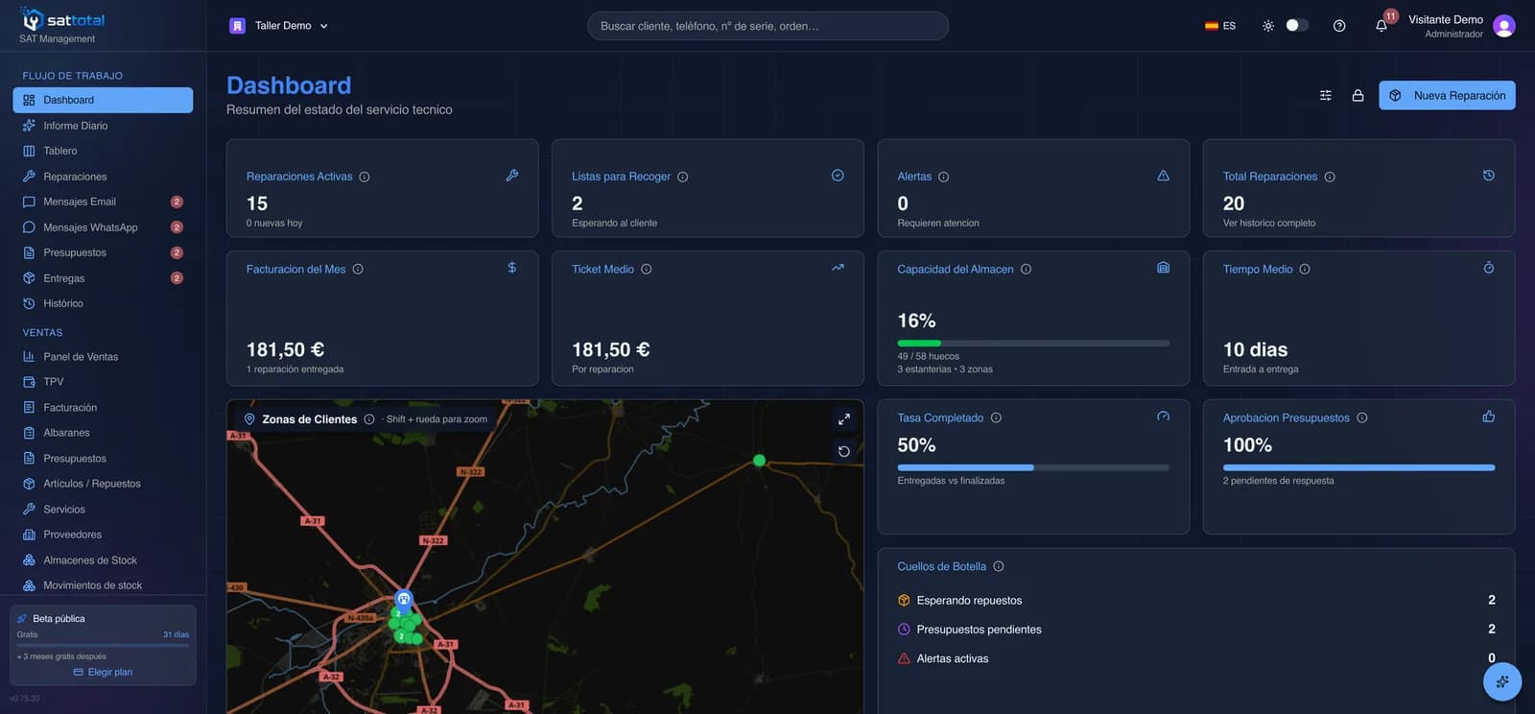
Task: Click the Esperando repuestos row
Action: [x=1196, y=600]
